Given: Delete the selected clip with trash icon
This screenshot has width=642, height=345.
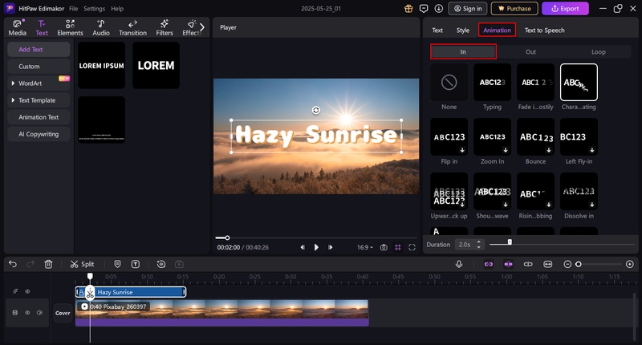Looking at the screenshot, I should [x=48, y=264].
